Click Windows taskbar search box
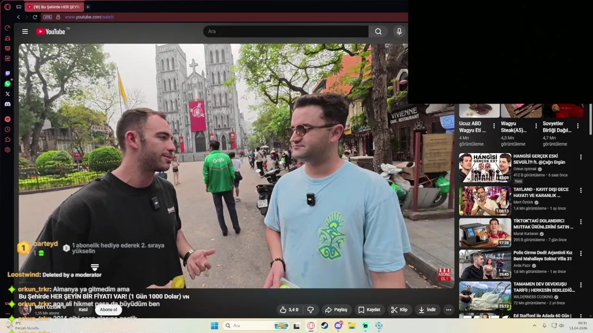Image resolution: width=593 pixels, height=333 pixels. (256, 326)
